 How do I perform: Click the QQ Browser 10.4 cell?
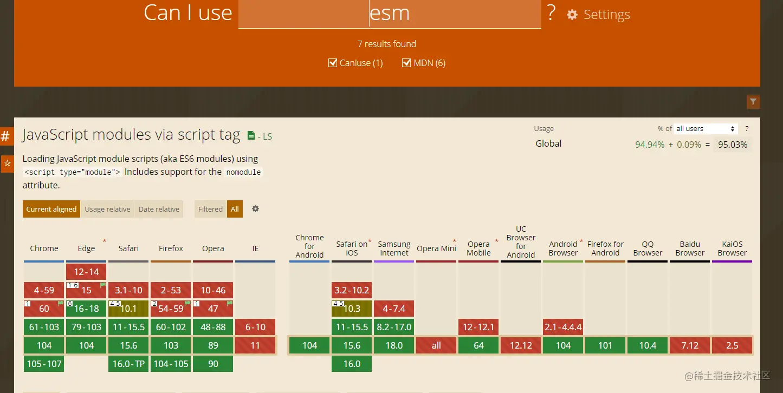pos(648,345)
